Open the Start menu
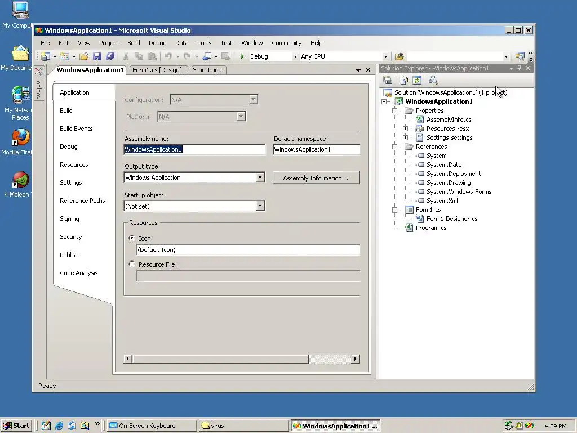The width and height of the screenshot is (577, 433). pyautogui.click(x=16, y=426)
